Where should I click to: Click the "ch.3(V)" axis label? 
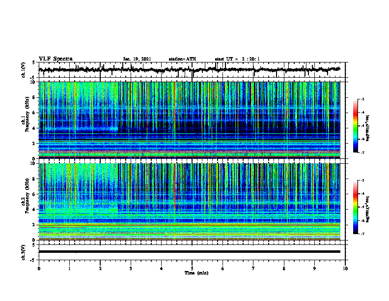[x=24, y=252]
